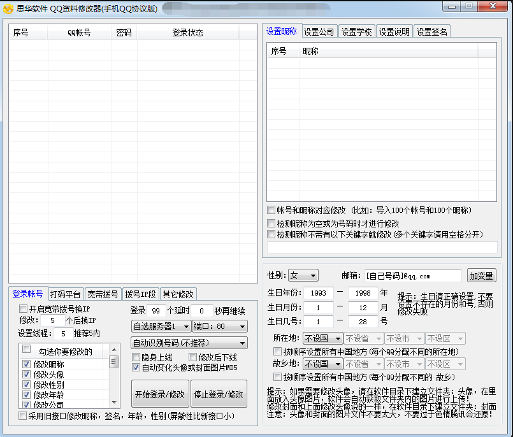Image resolution: width=513 pixels, height=437 pixels.
Task: Switch to the 设置昵称 tab
Action: click(282, 31)
